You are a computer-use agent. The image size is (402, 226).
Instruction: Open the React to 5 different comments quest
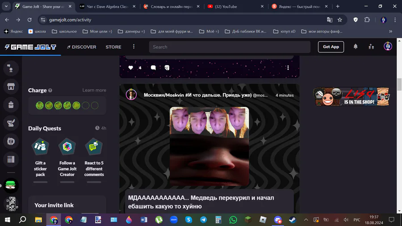click(94, 160)
